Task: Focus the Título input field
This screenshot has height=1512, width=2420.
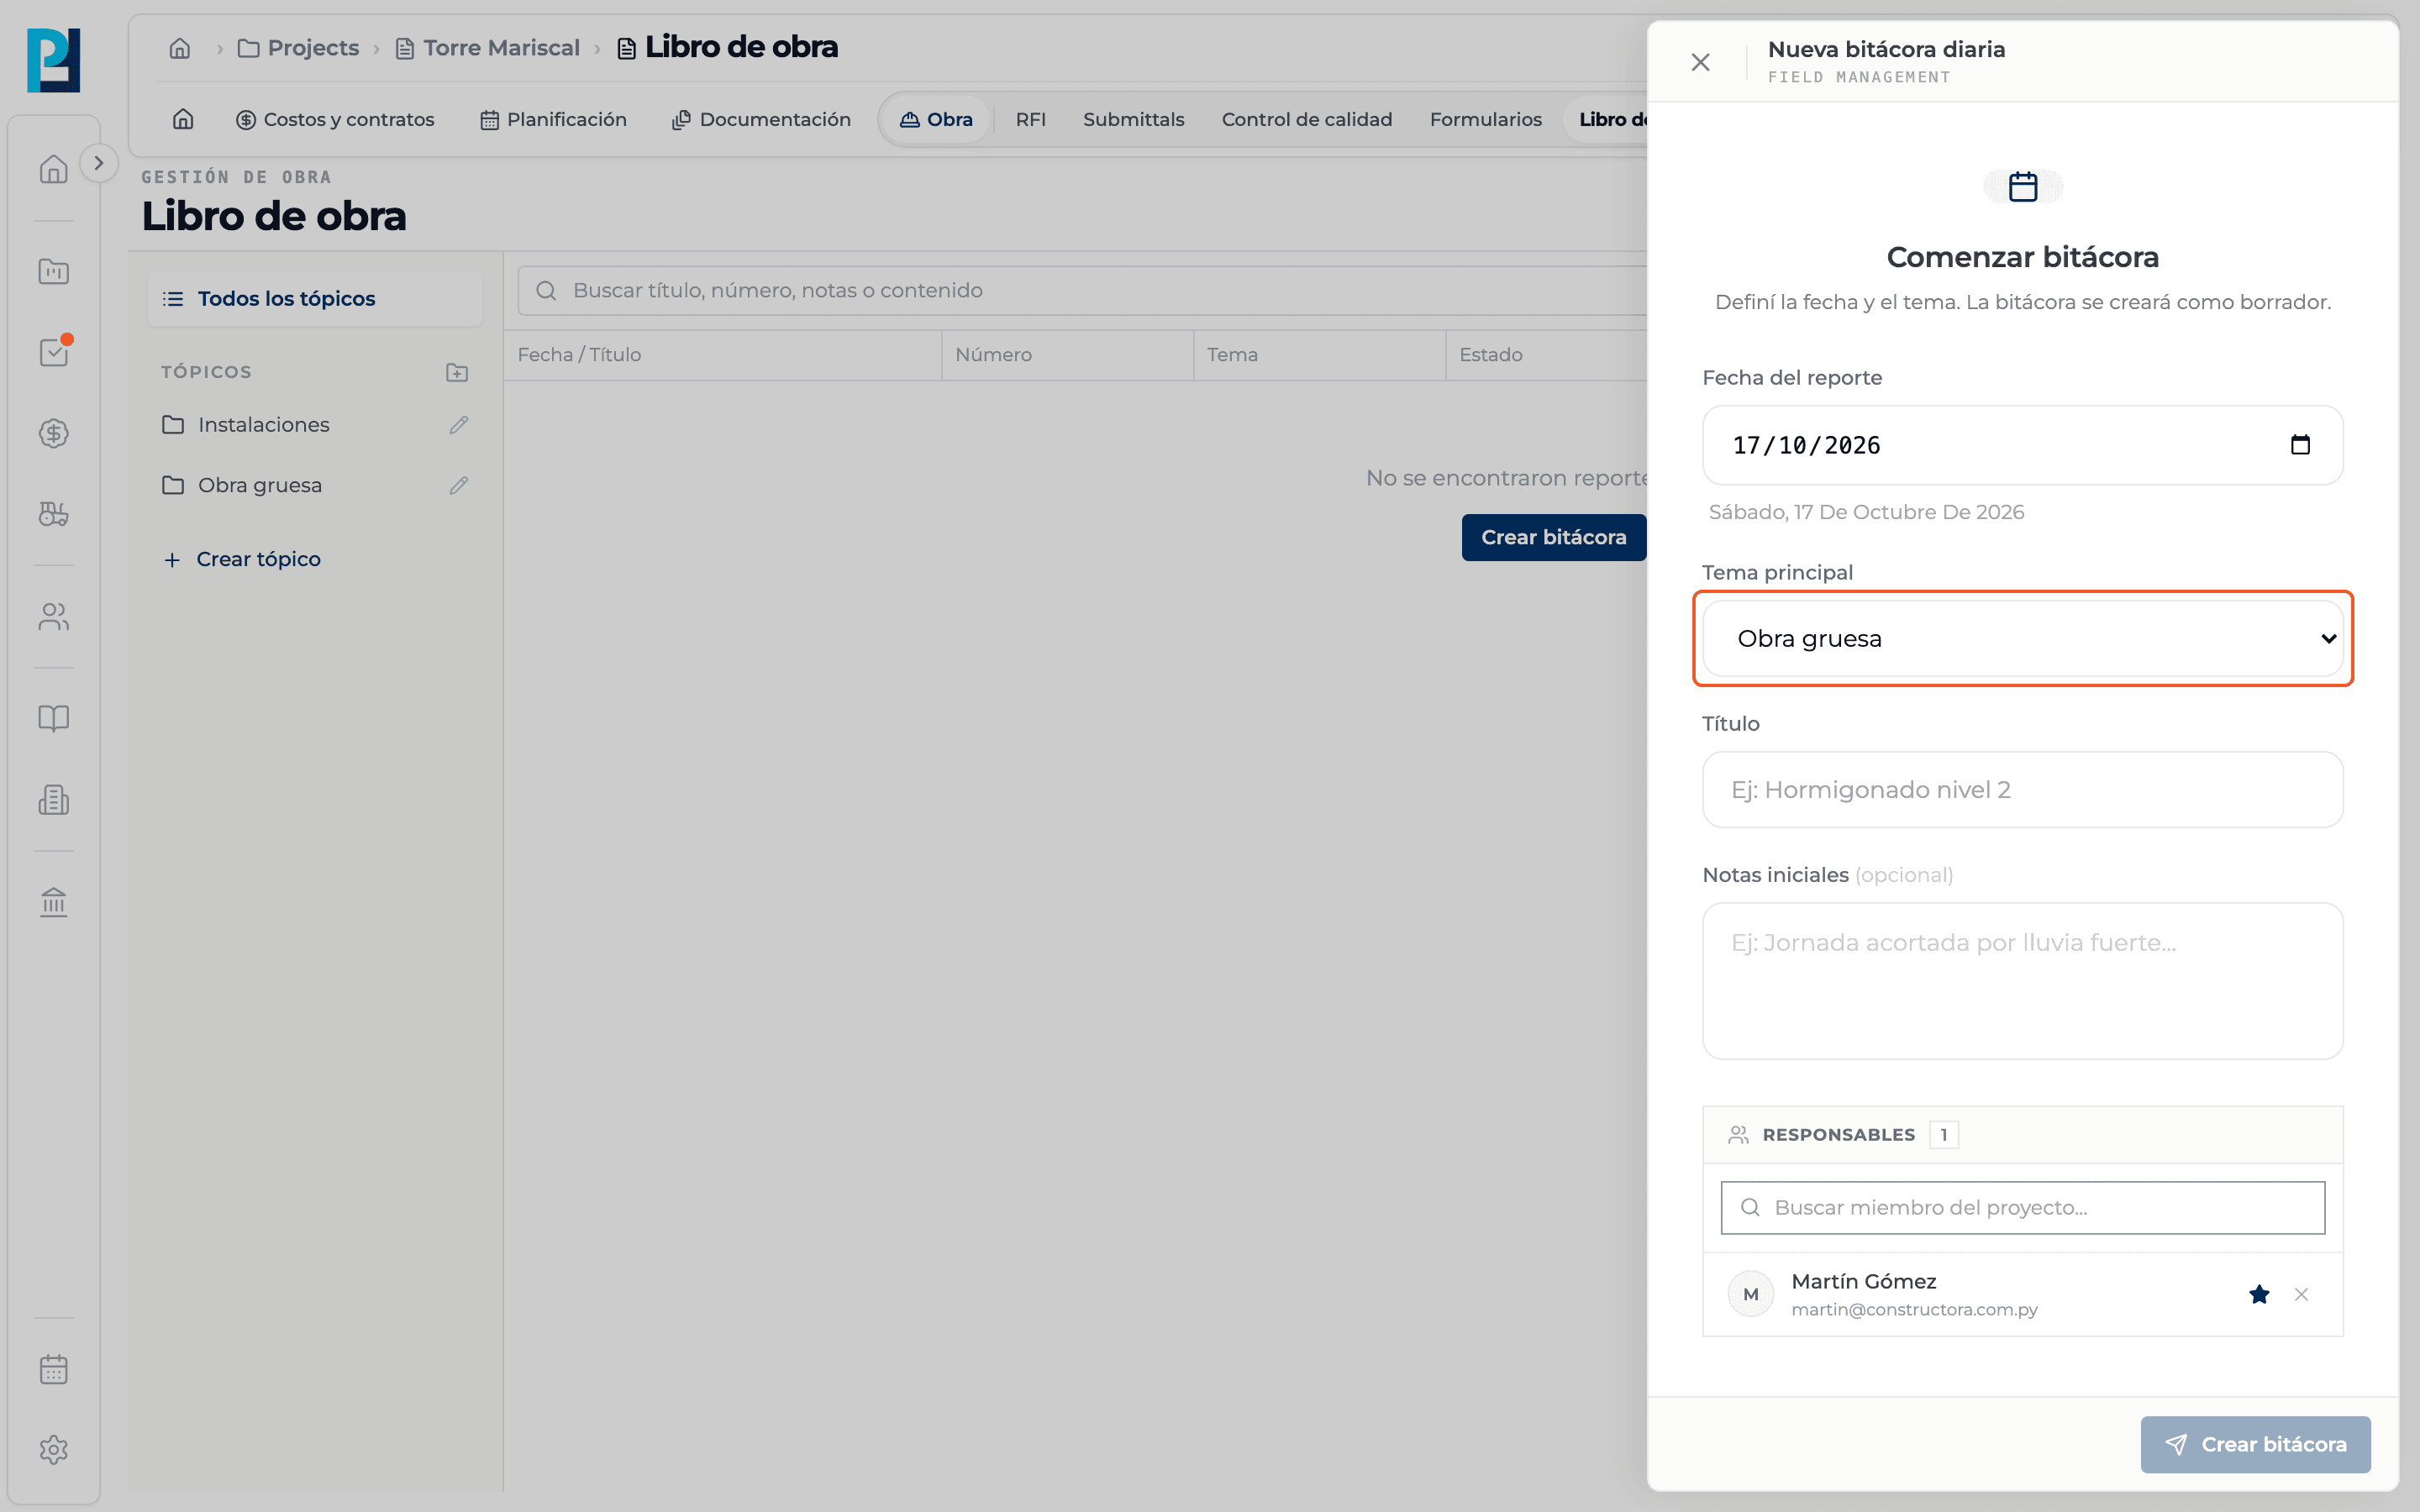Action: point(2022,789)
